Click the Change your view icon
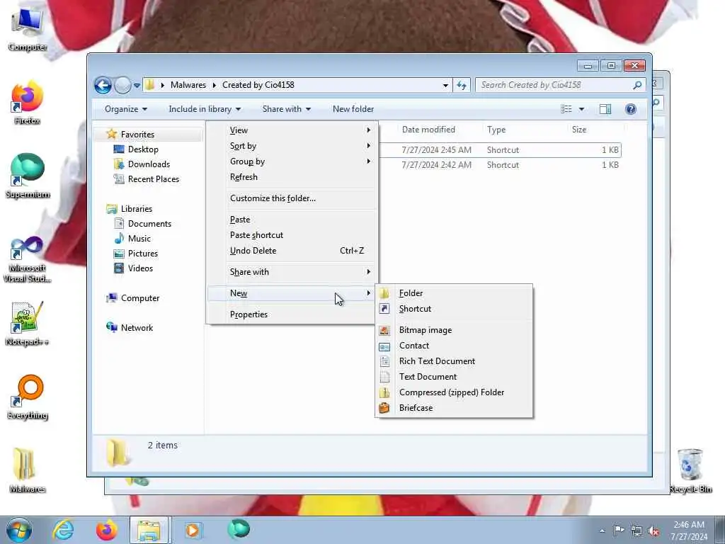Screen dimensions: 725x544 (x=566, y=109)
